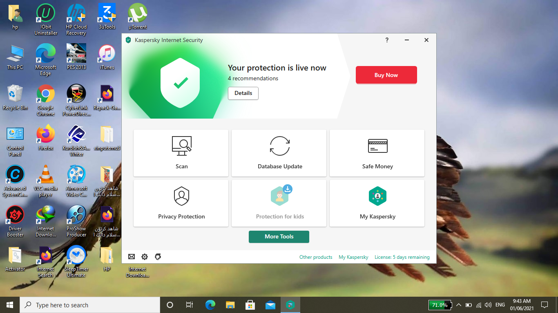
Task: Select Aimersoft Video Converter desktop icon
Action: (76, 181)
